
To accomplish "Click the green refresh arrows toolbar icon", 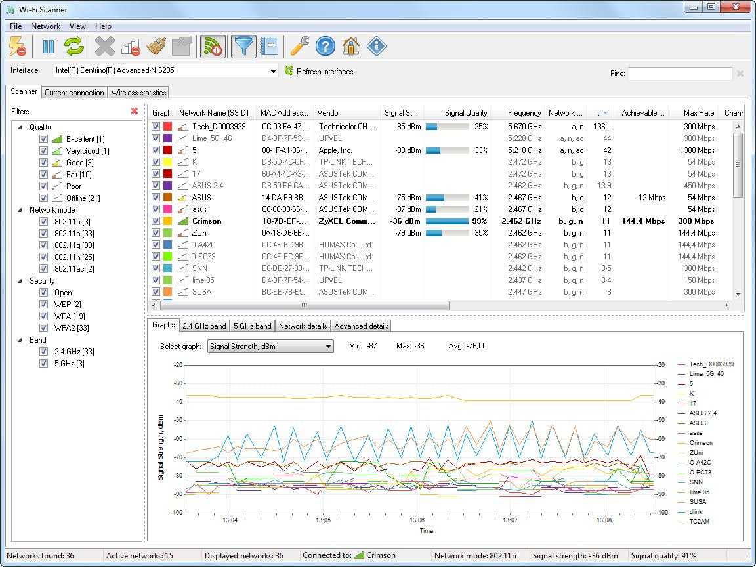I will [x=74, y=47].
